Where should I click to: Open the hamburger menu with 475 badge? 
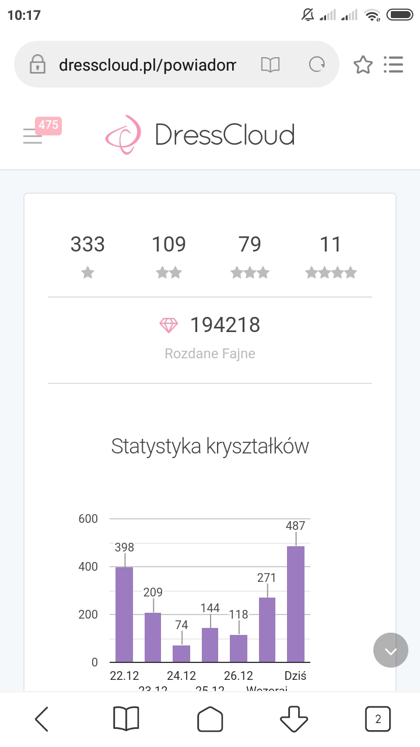point(34,135)
